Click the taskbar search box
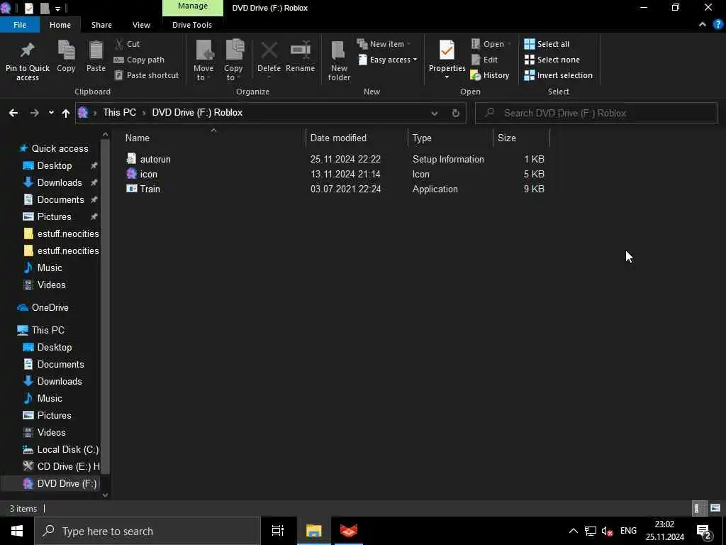726x545 pixels. click(147, 531)
